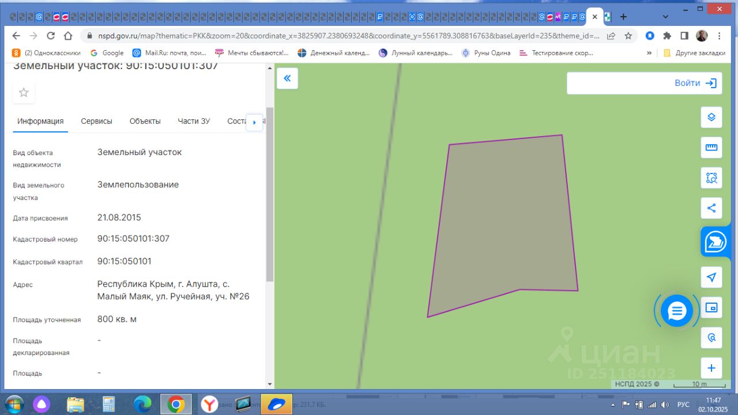Open a new browser tab

(x=623, y=17)
